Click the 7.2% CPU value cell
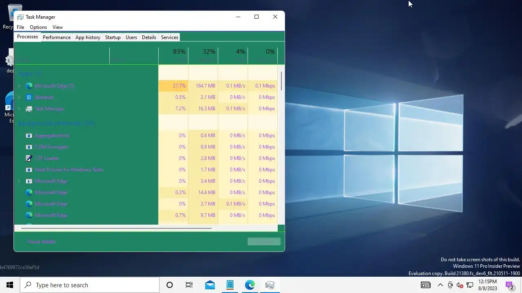 pyautogui.click(x=173, y=109)
